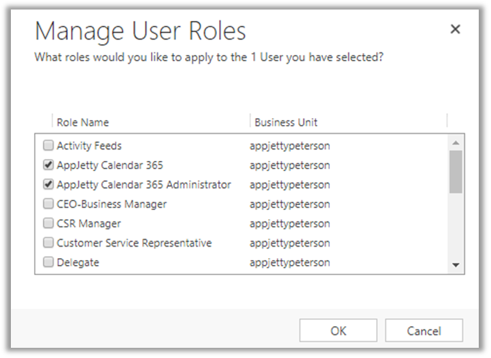Click the scroll down arrow in roles list
Screen dimensions: 491x358
[456, 266]
